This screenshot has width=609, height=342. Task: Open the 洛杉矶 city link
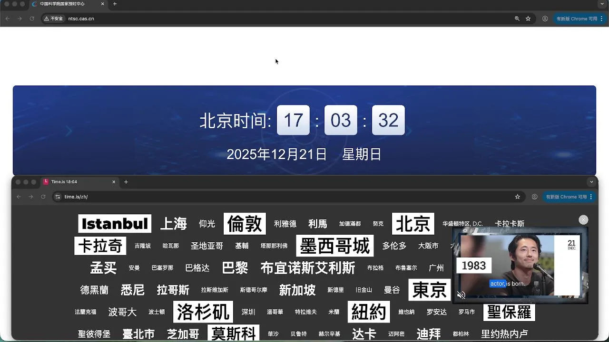(x=203, y=312)
